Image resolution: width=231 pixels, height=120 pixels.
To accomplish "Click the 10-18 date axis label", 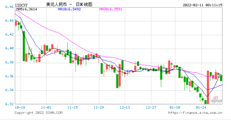I will click(20, 107).
